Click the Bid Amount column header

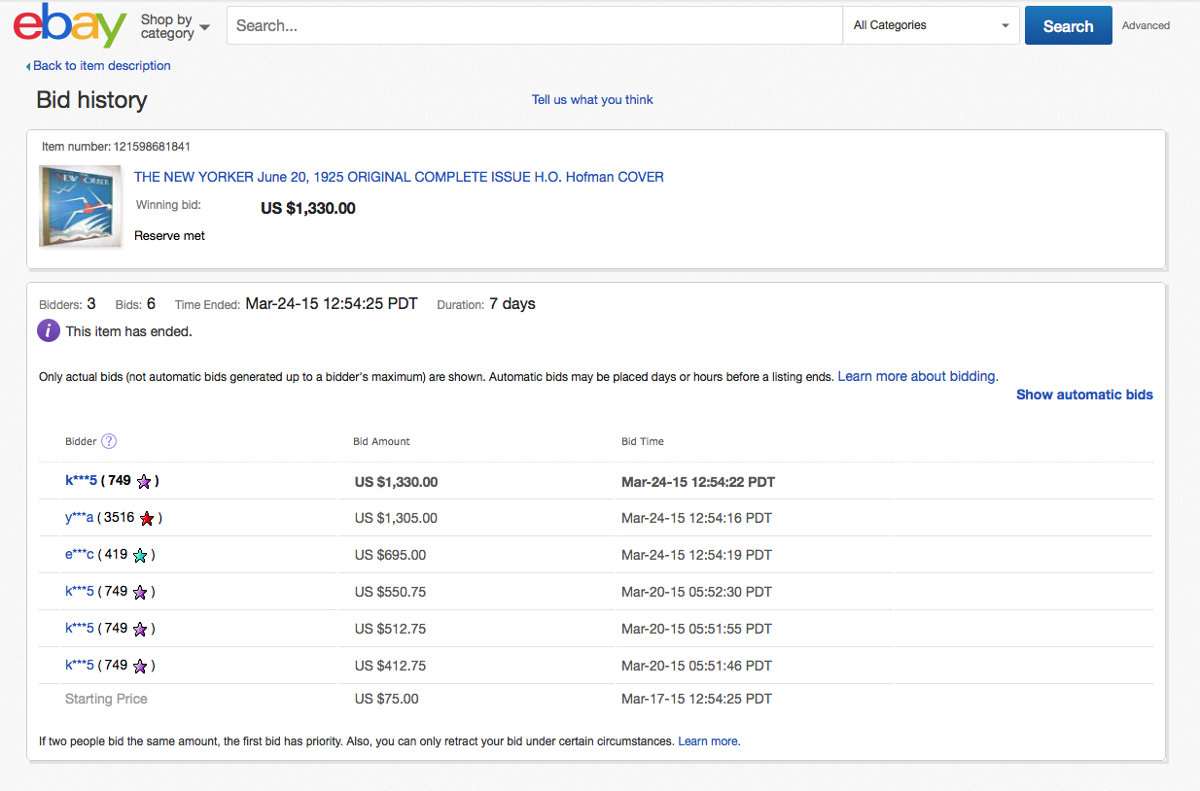tap(381, 441)
